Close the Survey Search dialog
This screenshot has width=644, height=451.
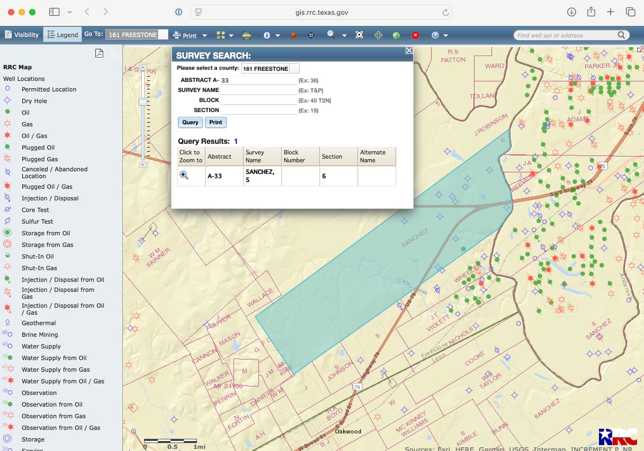(409, 50)
